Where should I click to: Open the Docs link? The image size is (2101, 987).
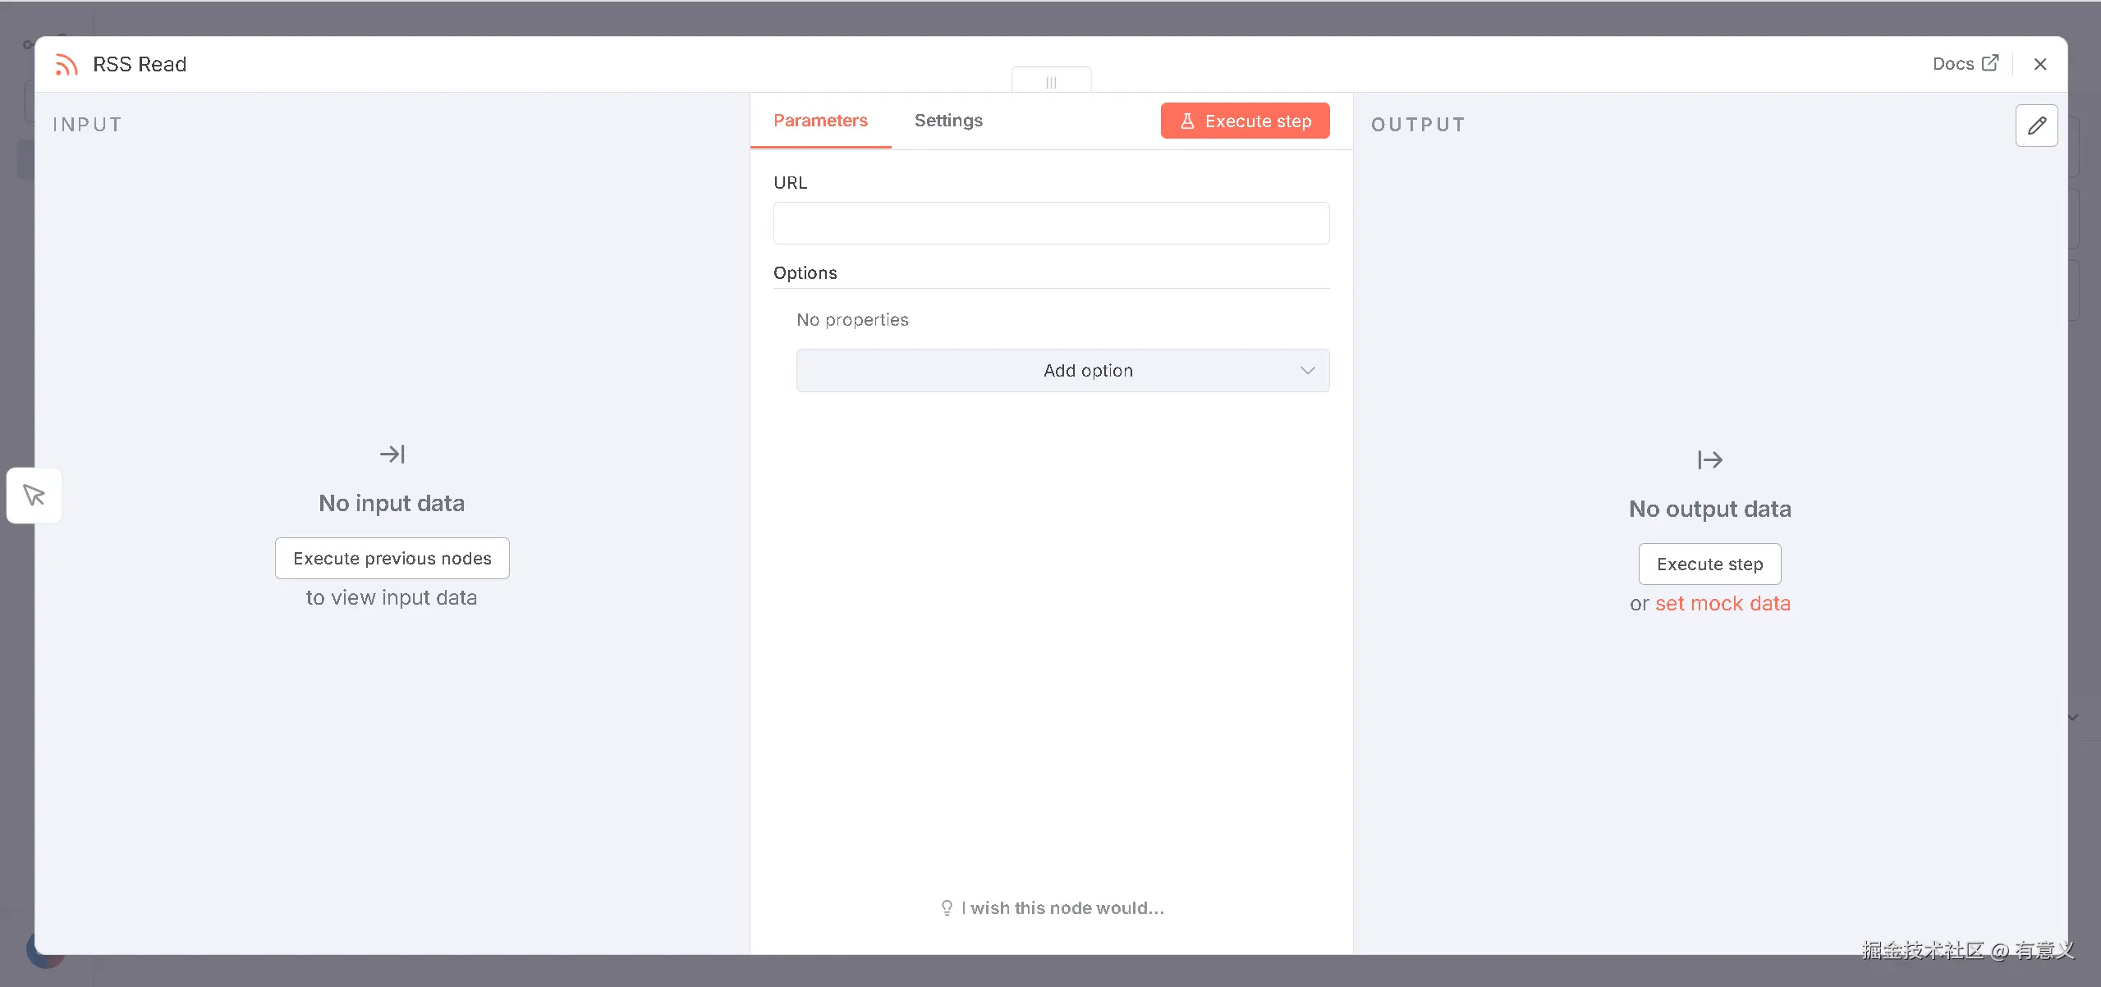pos(1953,64)
